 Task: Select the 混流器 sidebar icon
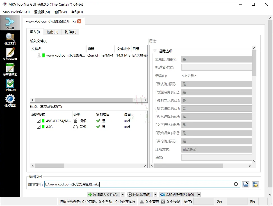tap(10, 23)
